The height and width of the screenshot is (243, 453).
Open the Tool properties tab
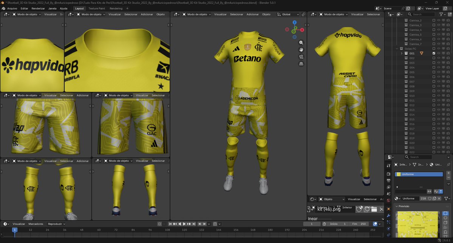pos(388,165)
